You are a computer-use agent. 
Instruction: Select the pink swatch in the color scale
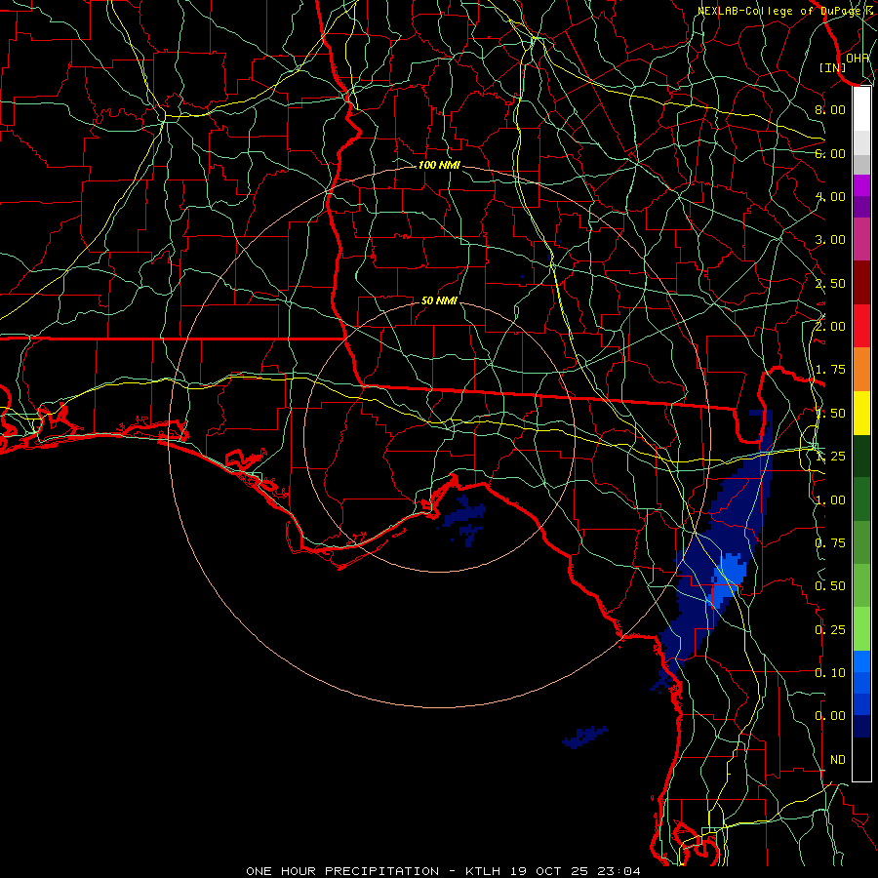click(861, 239)
